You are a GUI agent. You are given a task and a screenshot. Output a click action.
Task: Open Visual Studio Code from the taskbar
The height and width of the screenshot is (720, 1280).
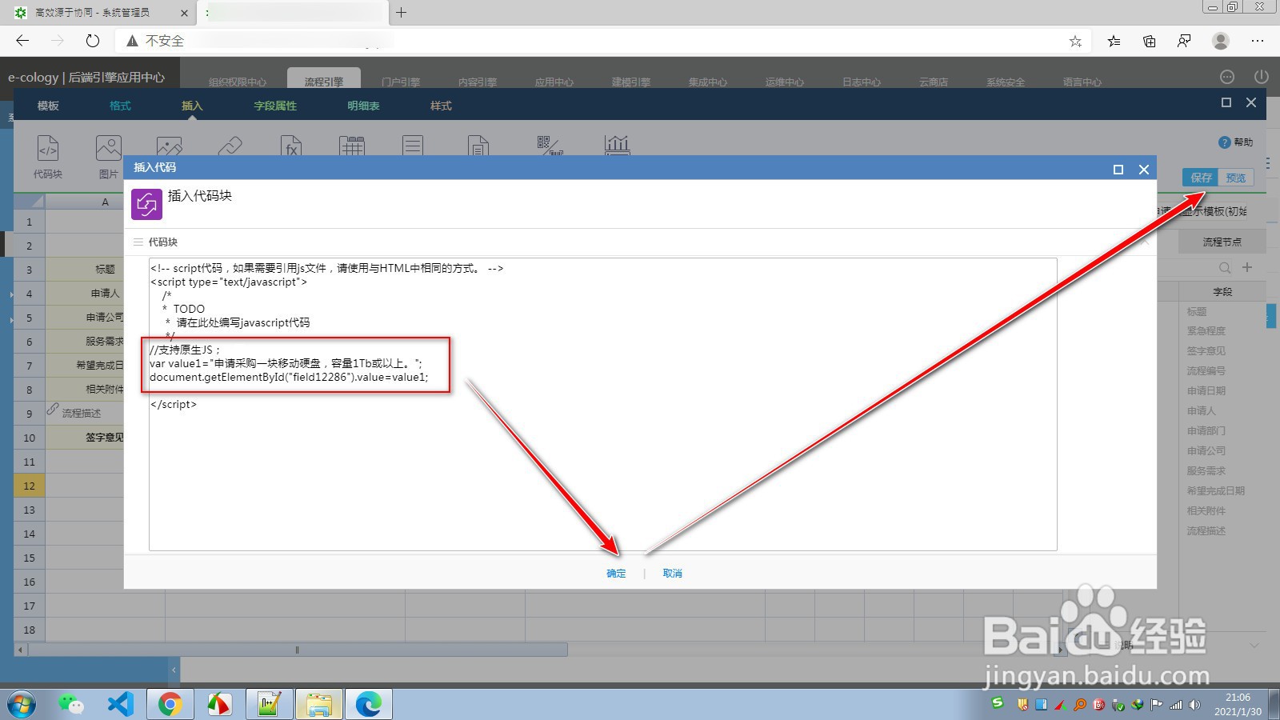pos(121,704)
